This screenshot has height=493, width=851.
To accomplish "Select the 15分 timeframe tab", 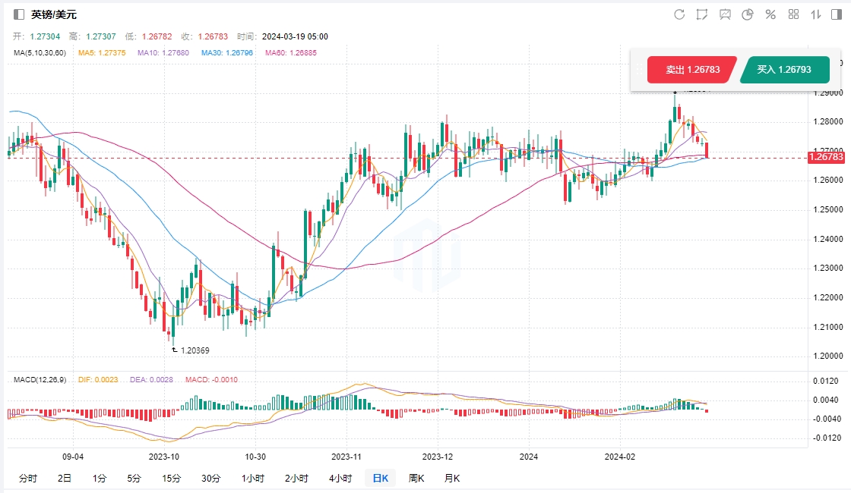I will coord(172,479).
